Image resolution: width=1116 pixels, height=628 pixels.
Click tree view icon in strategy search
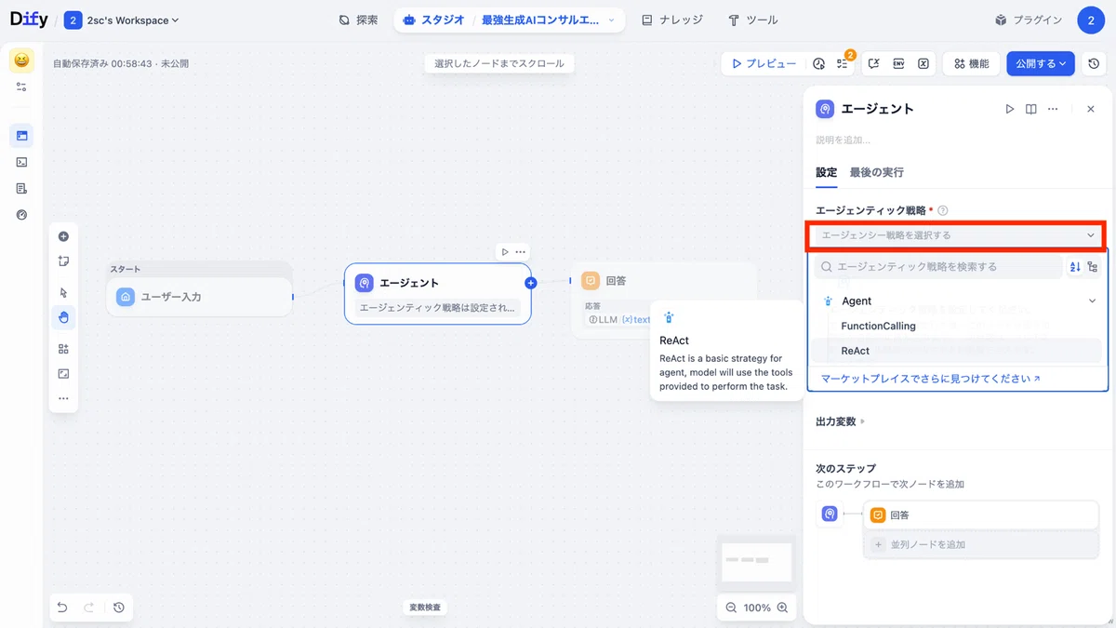coord(1092,267)
